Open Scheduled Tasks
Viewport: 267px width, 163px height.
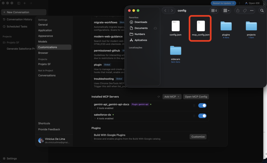(x=15, y=27)
